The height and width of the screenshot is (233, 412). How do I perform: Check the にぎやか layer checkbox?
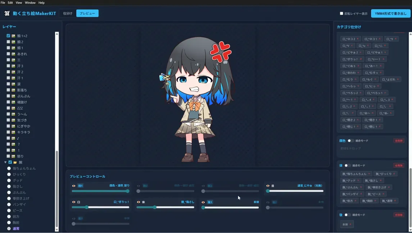coord(8,126)
